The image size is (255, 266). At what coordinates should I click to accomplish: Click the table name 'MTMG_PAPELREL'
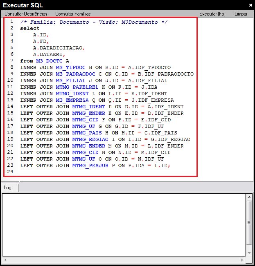coord(77,87)
